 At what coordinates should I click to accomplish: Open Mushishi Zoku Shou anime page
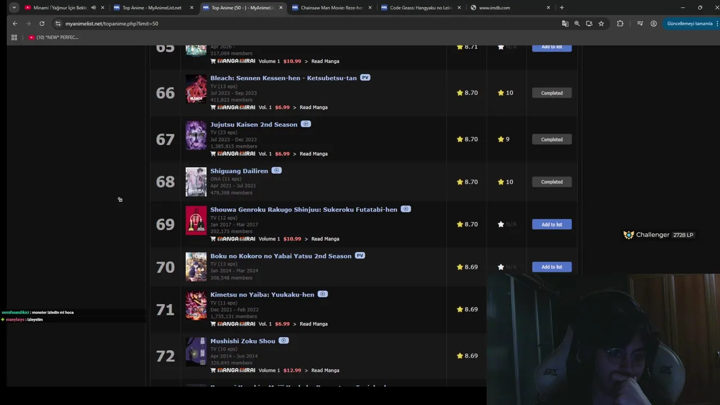pyautogui.click(x=242, y=341)
